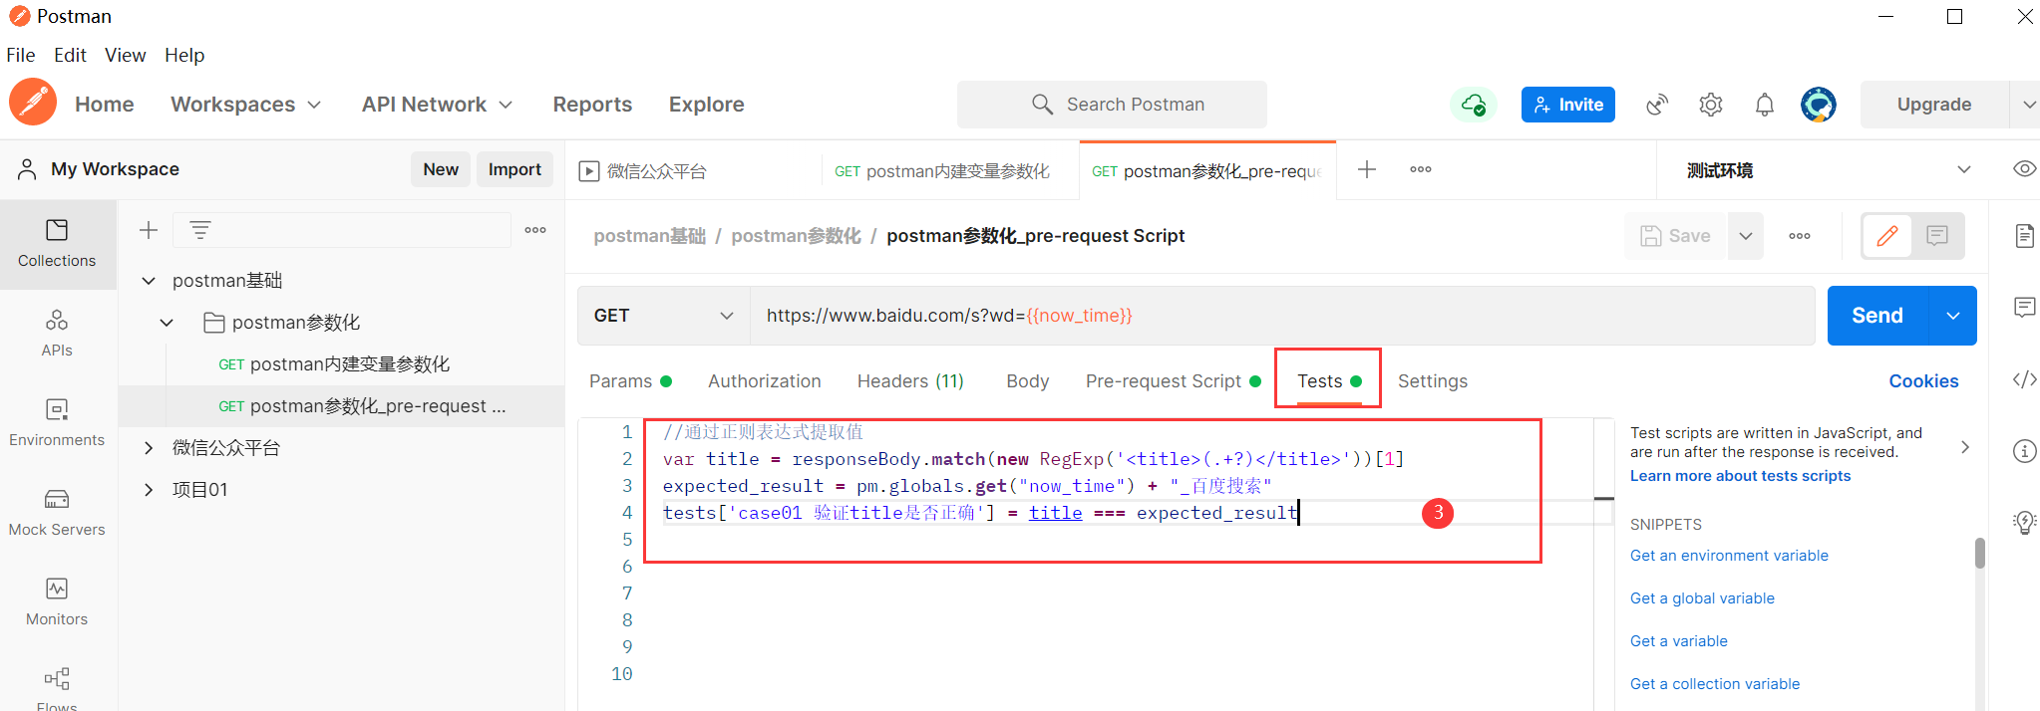The image size is (2040, 711).
Task: Switch to the Pre-request Script tab
Action: click(x=1163, y=381)
